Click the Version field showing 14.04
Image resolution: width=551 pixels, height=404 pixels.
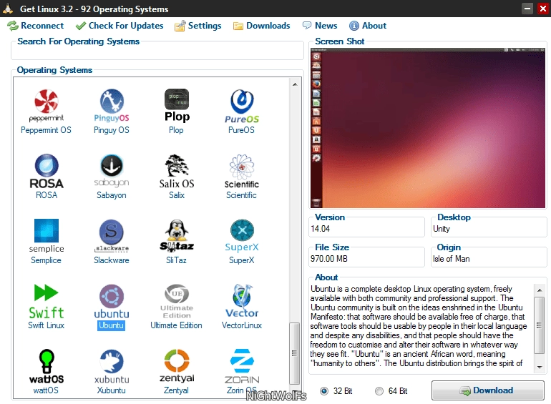(366, 229)
